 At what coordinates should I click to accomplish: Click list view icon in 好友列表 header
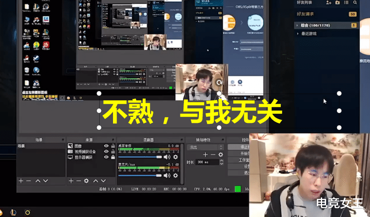click(x=346, y=2)
